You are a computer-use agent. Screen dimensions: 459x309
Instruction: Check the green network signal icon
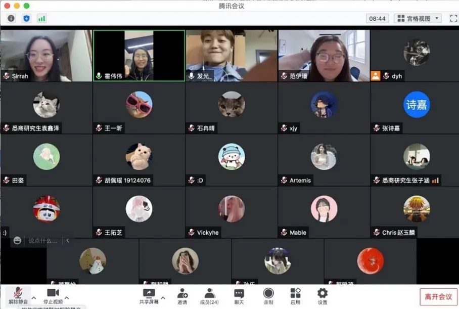tap(41, 19)
